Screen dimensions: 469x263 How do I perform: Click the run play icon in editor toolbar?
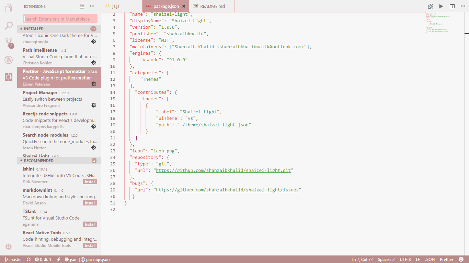(441, 6)
